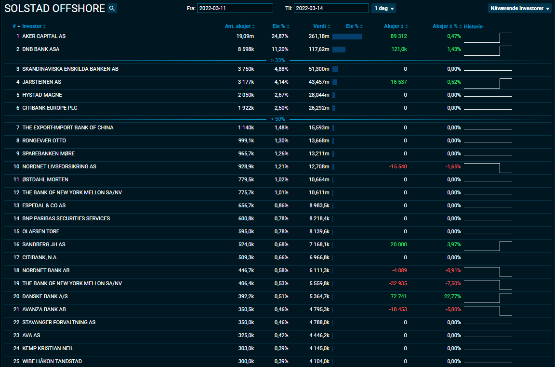Image resolution: width=555 pixels, height=367 pixels.
Task: Click history sparkline for AVANZA BANK AB
Action: point(488,311)
